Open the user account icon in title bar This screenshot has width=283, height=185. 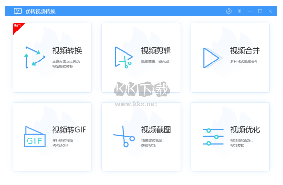click(x=229, y=11)
